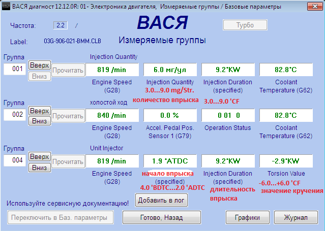Viewport: 325px width, 231px height.
Task: Click Прочитать for group 001
Action: [68, 70]
